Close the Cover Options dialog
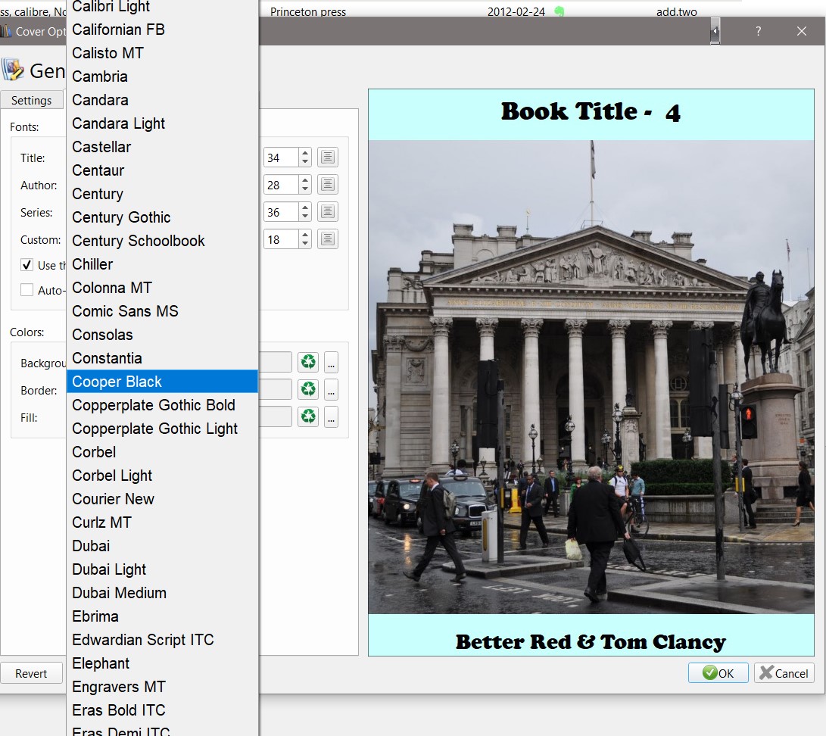This screenshot has width=826, height=736. point(801,31)
